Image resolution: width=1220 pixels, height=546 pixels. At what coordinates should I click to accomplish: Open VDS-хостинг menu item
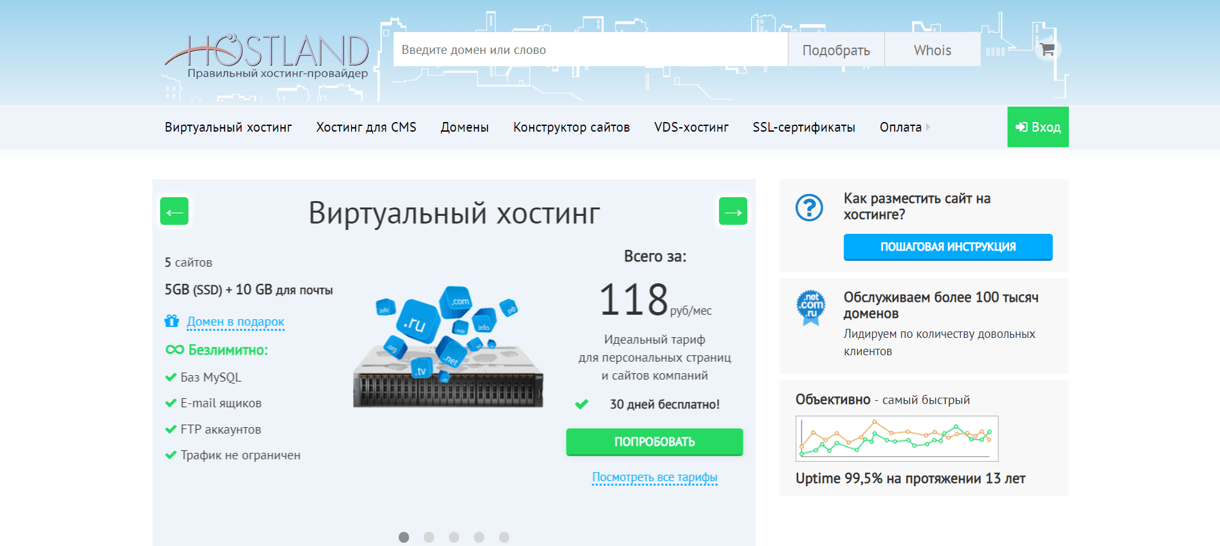(x=691, y=127)
